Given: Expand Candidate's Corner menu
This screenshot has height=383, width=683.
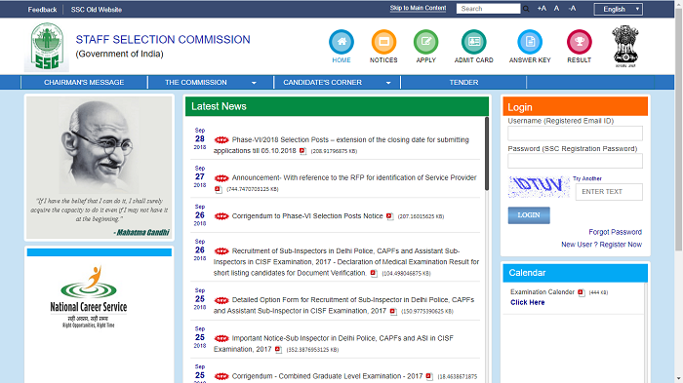Looking at the screenshot, I should (337, 82).
